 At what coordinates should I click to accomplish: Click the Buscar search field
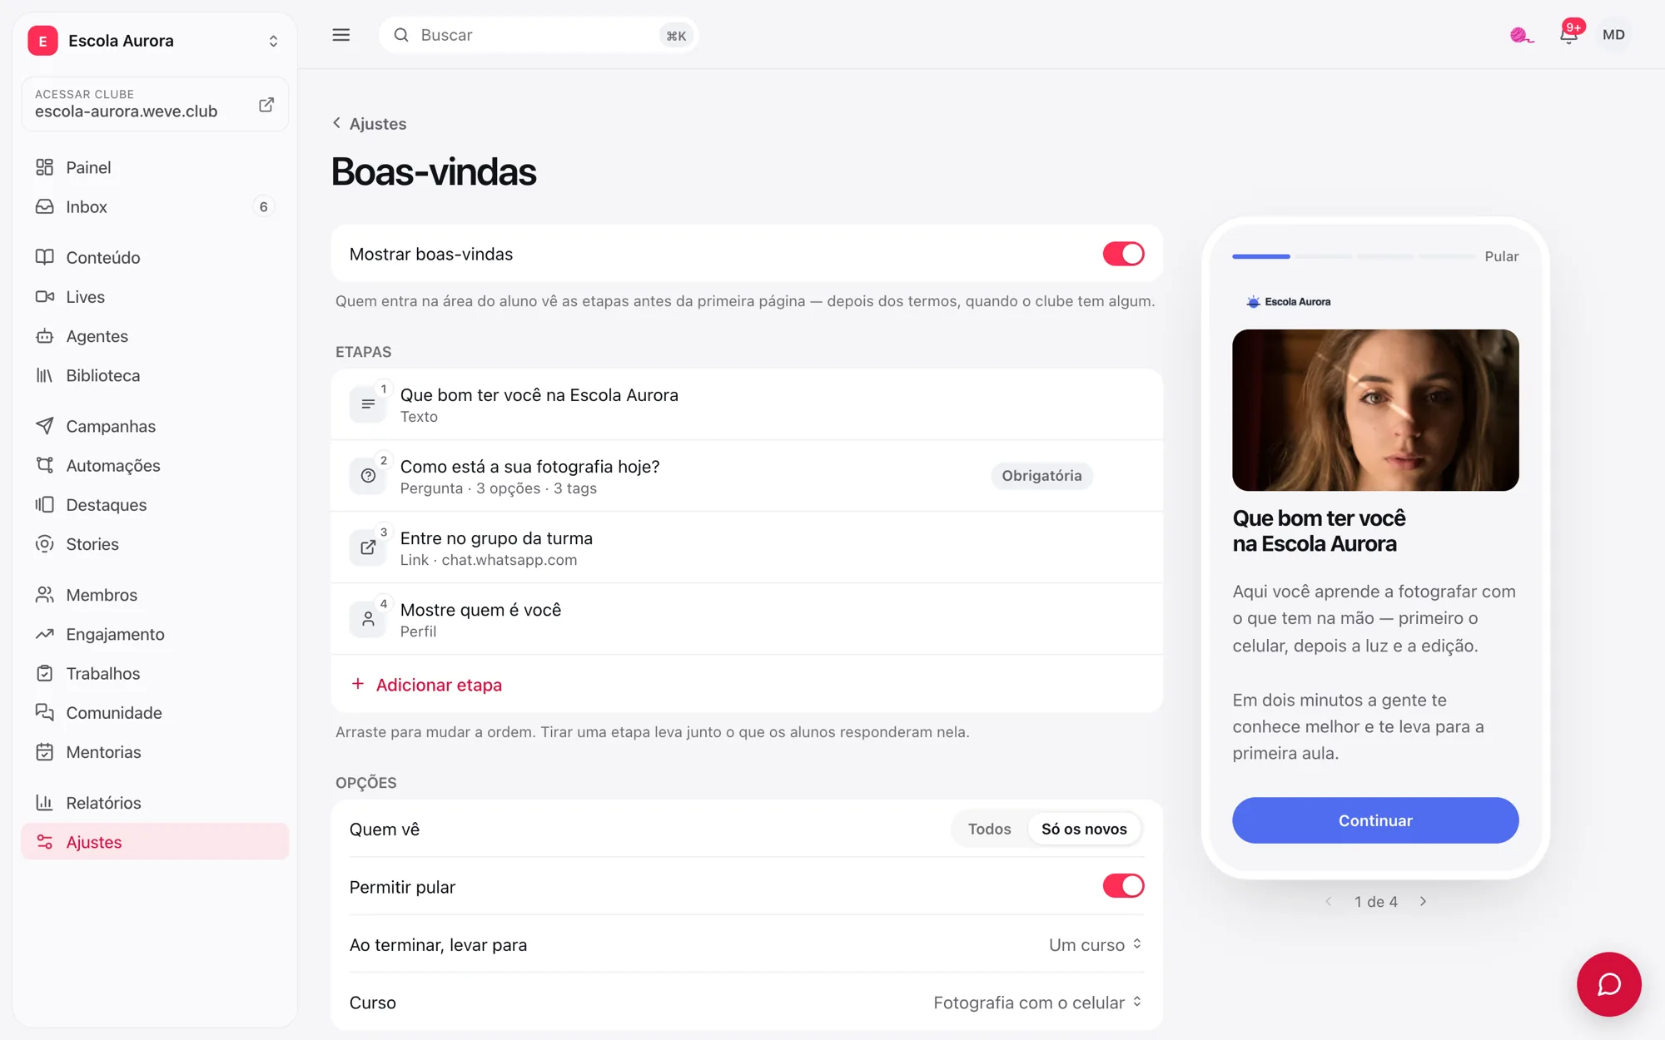[539, 35]
